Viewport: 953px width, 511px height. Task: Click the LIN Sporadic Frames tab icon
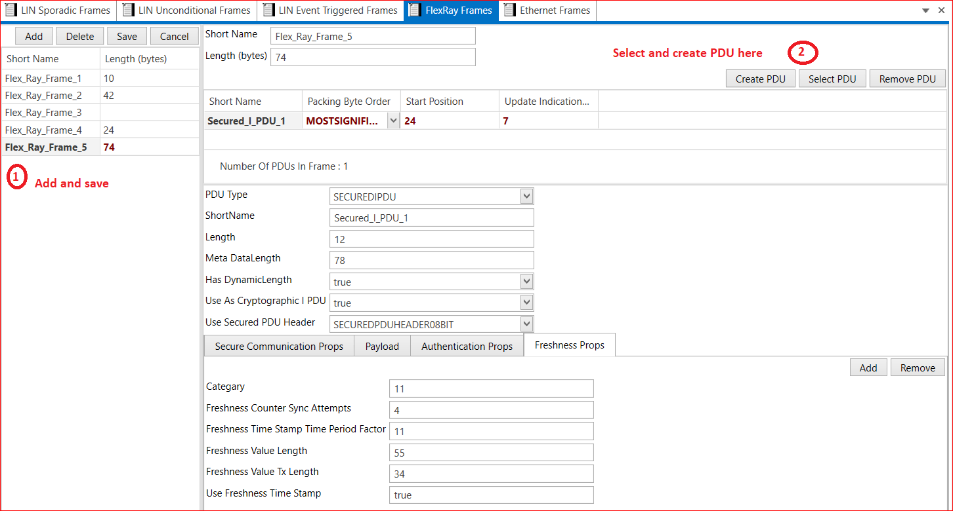tap(11, 10)
